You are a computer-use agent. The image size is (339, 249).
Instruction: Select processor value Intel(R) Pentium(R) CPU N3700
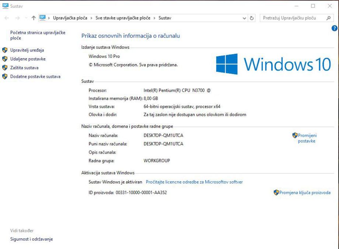point(174,90)
